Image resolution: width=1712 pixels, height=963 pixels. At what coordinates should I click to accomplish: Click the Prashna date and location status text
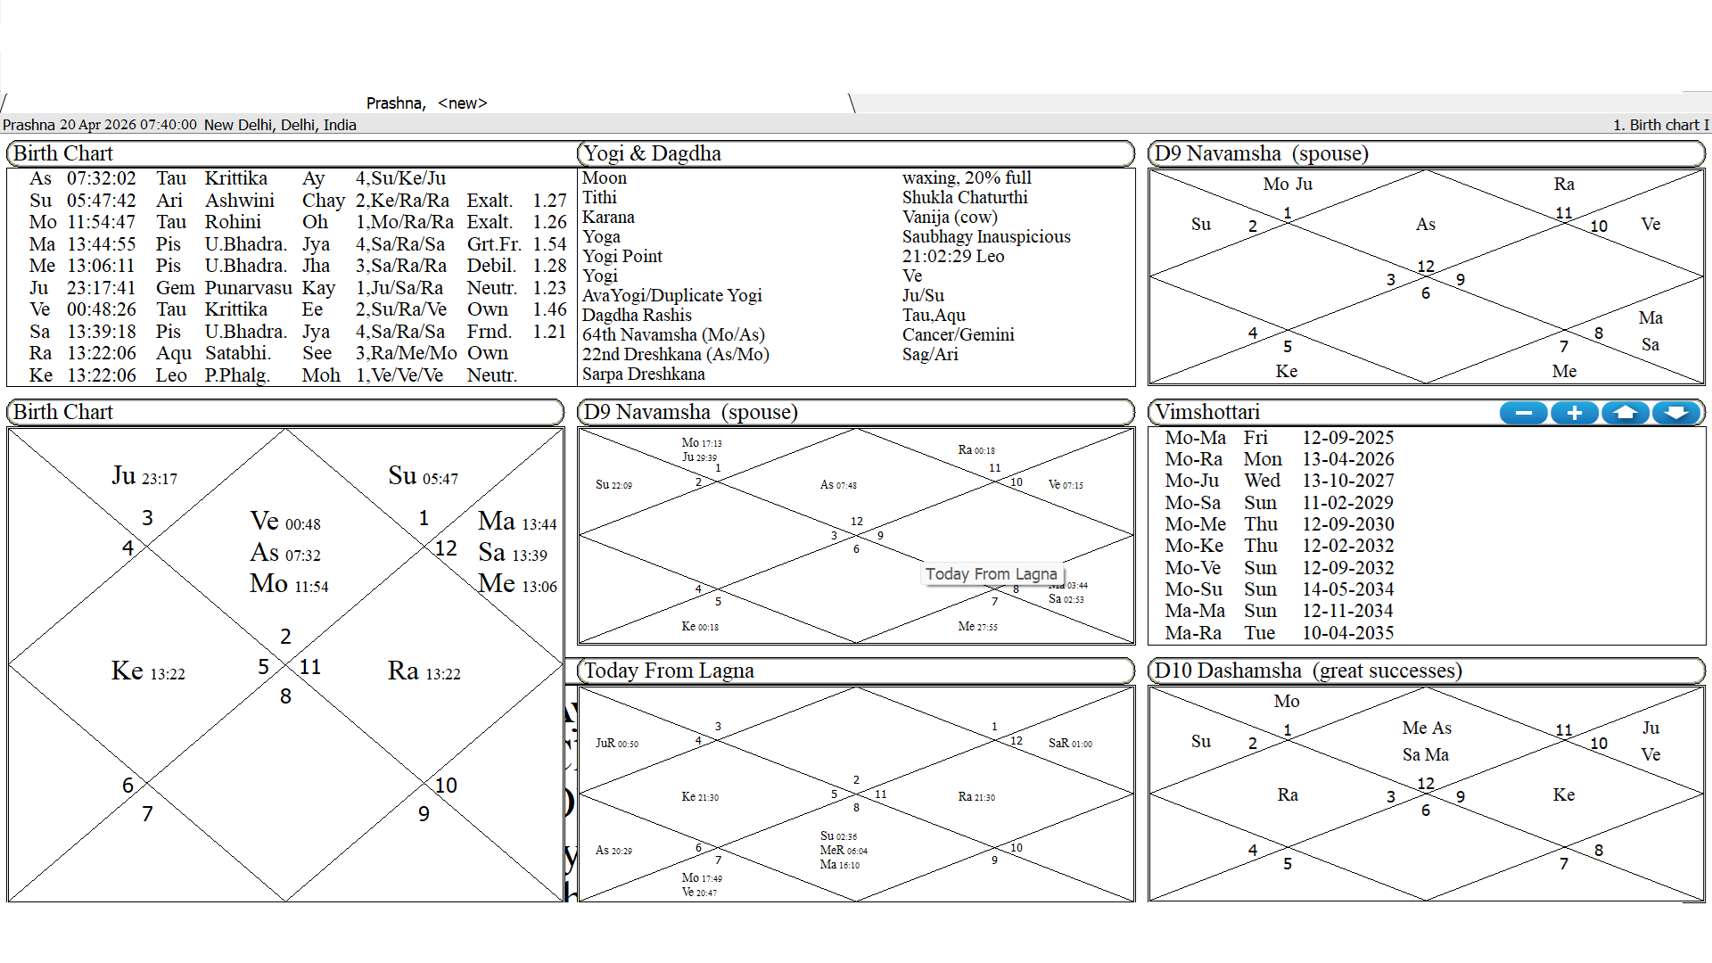click(x=179, y=125)
